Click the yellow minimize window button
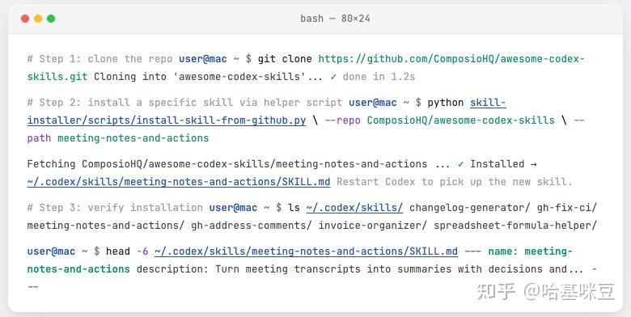631x317 pixels. coord(38,19)
